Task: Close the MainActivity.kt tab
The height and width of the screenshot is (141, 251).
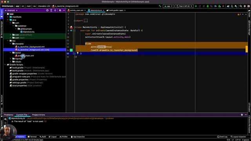Action: [x=104, y=10]
